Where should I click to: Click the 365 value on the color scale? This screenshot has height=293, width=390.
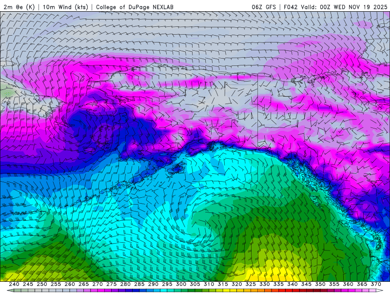[362, 284]
